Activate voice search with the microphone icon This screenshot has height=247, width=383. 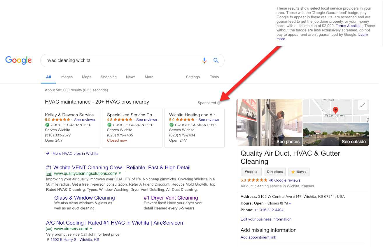204,60
